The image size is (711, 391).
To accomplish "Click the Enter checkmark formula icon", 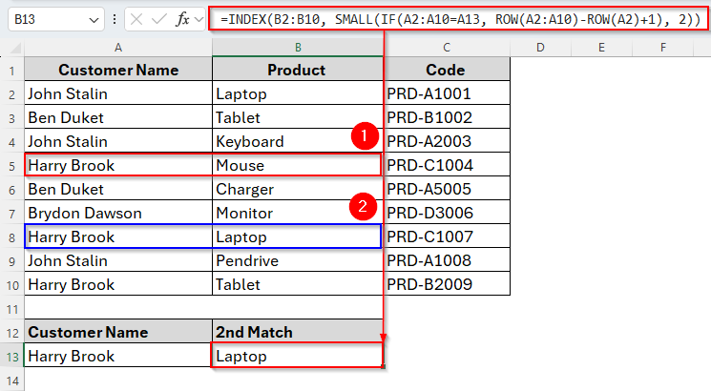I will [159, 19].
